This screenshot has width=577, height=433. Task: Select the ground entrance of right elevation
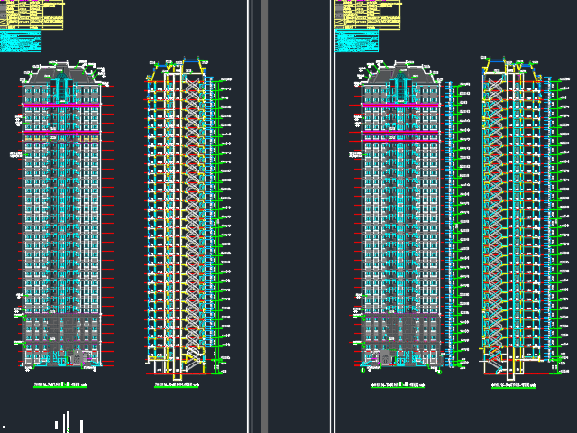[386, 359]
